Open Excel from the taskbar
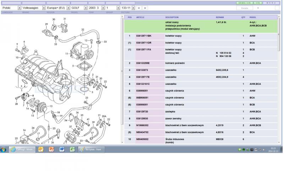The width and height of the screenshot is (284, 178). (x=72, y=150)
